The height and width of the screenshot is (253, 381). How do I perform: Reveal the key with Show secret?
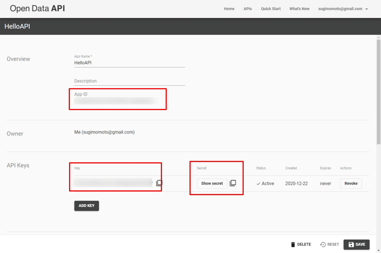212,183
